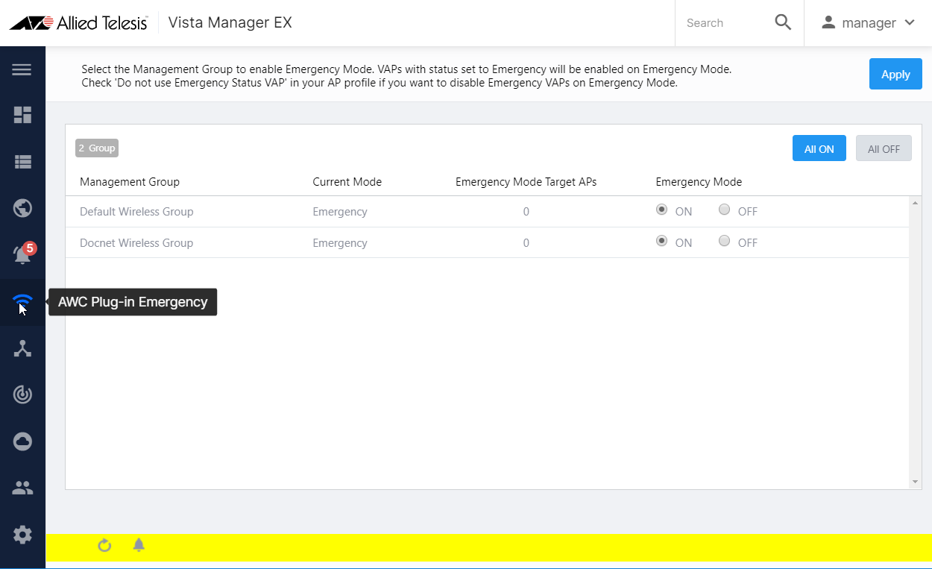The width and height of the screenshot is (932, 569).
Task: Open the hamburger menu in sidebar
Action: [x=22, y=69]
